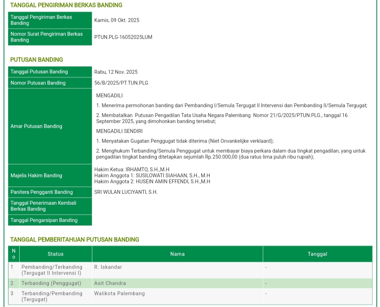Select the decision date 'Rabu, 12 Nov. 2025'
This screenshot has height=307, width=380.
[x=116, y=72]
